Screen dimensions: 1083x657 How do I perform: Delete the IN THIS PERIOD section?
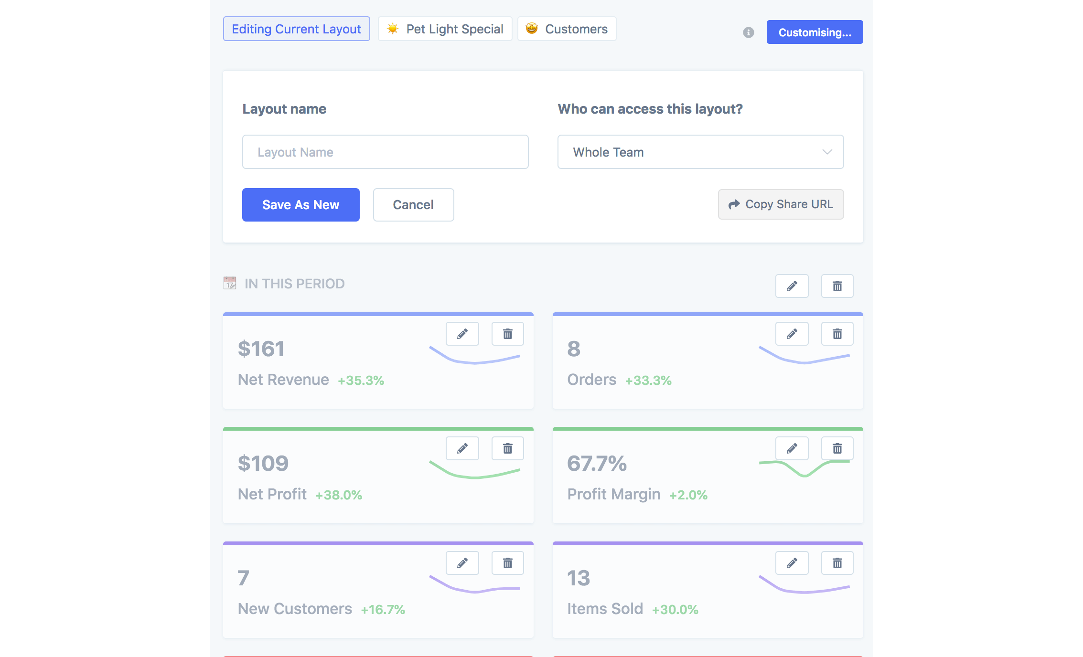837,286
